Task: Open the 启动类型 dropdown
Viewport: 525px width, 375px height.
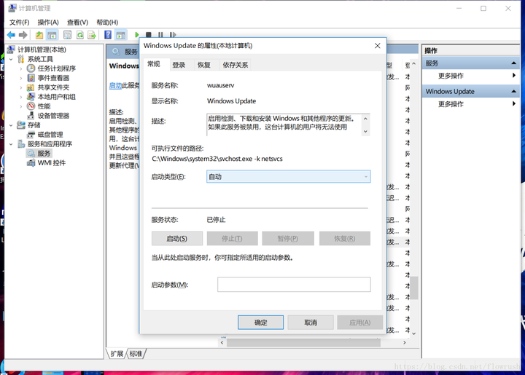Action: [288, 176]
